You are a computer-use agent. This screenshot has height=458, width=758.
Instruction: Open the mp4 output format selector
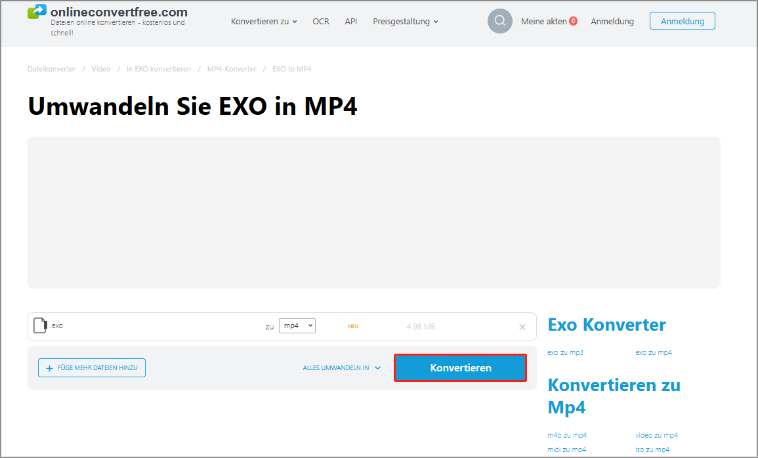[x=297, y=325]
